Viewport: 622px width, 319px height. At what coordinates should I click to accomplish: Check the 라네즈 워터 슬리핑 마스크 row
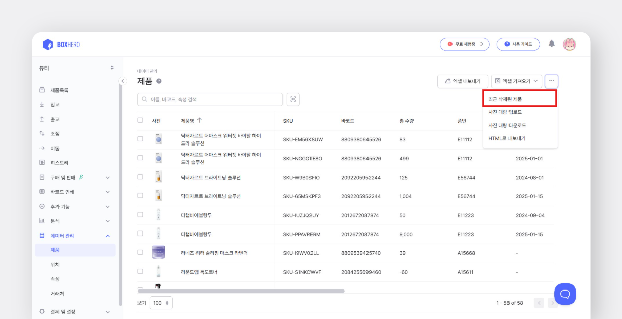140,252
